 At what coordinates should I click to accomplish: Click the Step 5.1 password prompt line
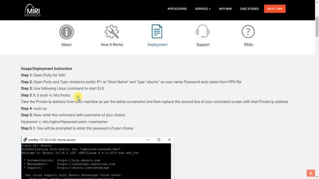[77, 128]
